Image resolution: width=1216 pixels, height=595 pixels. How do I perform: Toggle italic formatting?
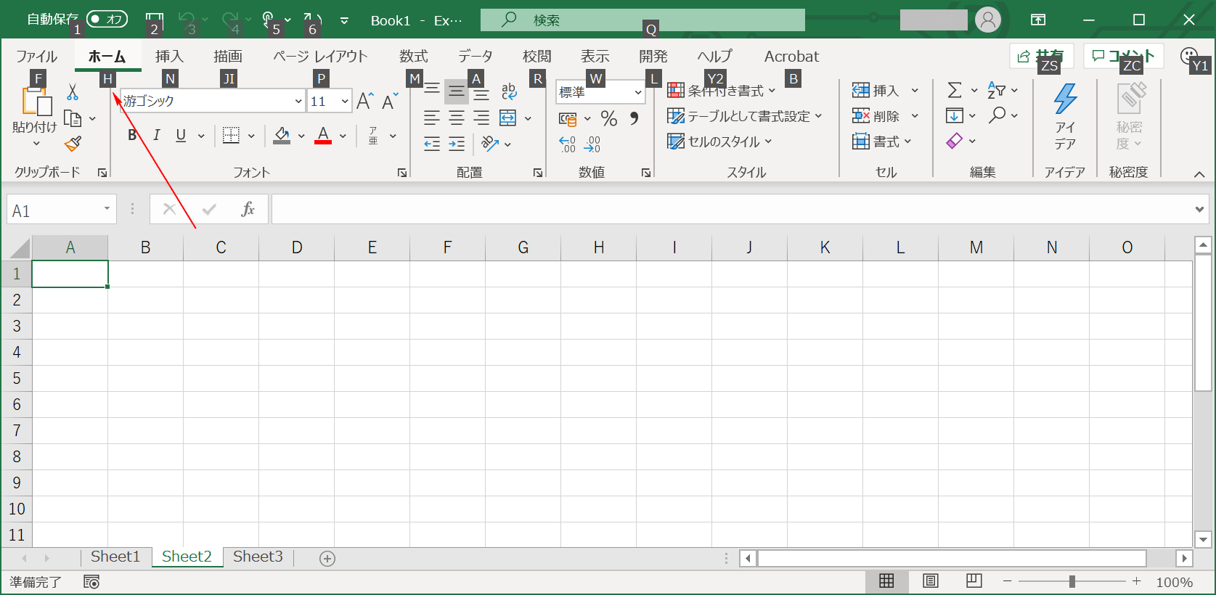[x=156, y=135]
